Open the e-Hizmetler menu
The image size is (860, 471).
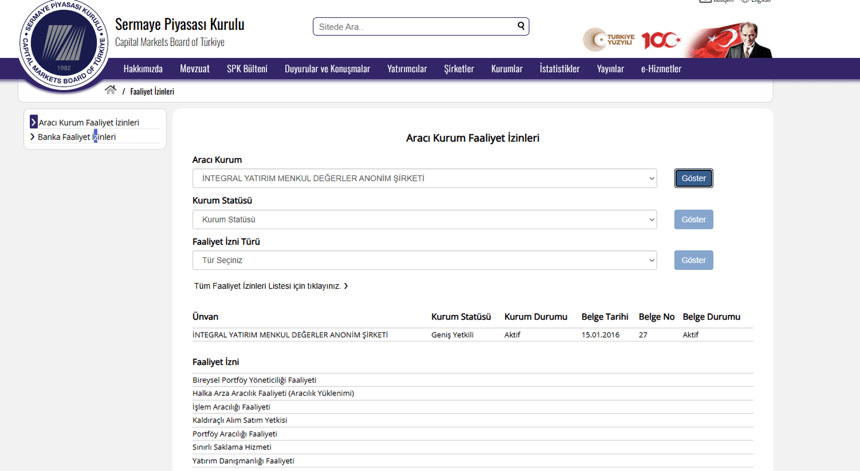[661, 69]
